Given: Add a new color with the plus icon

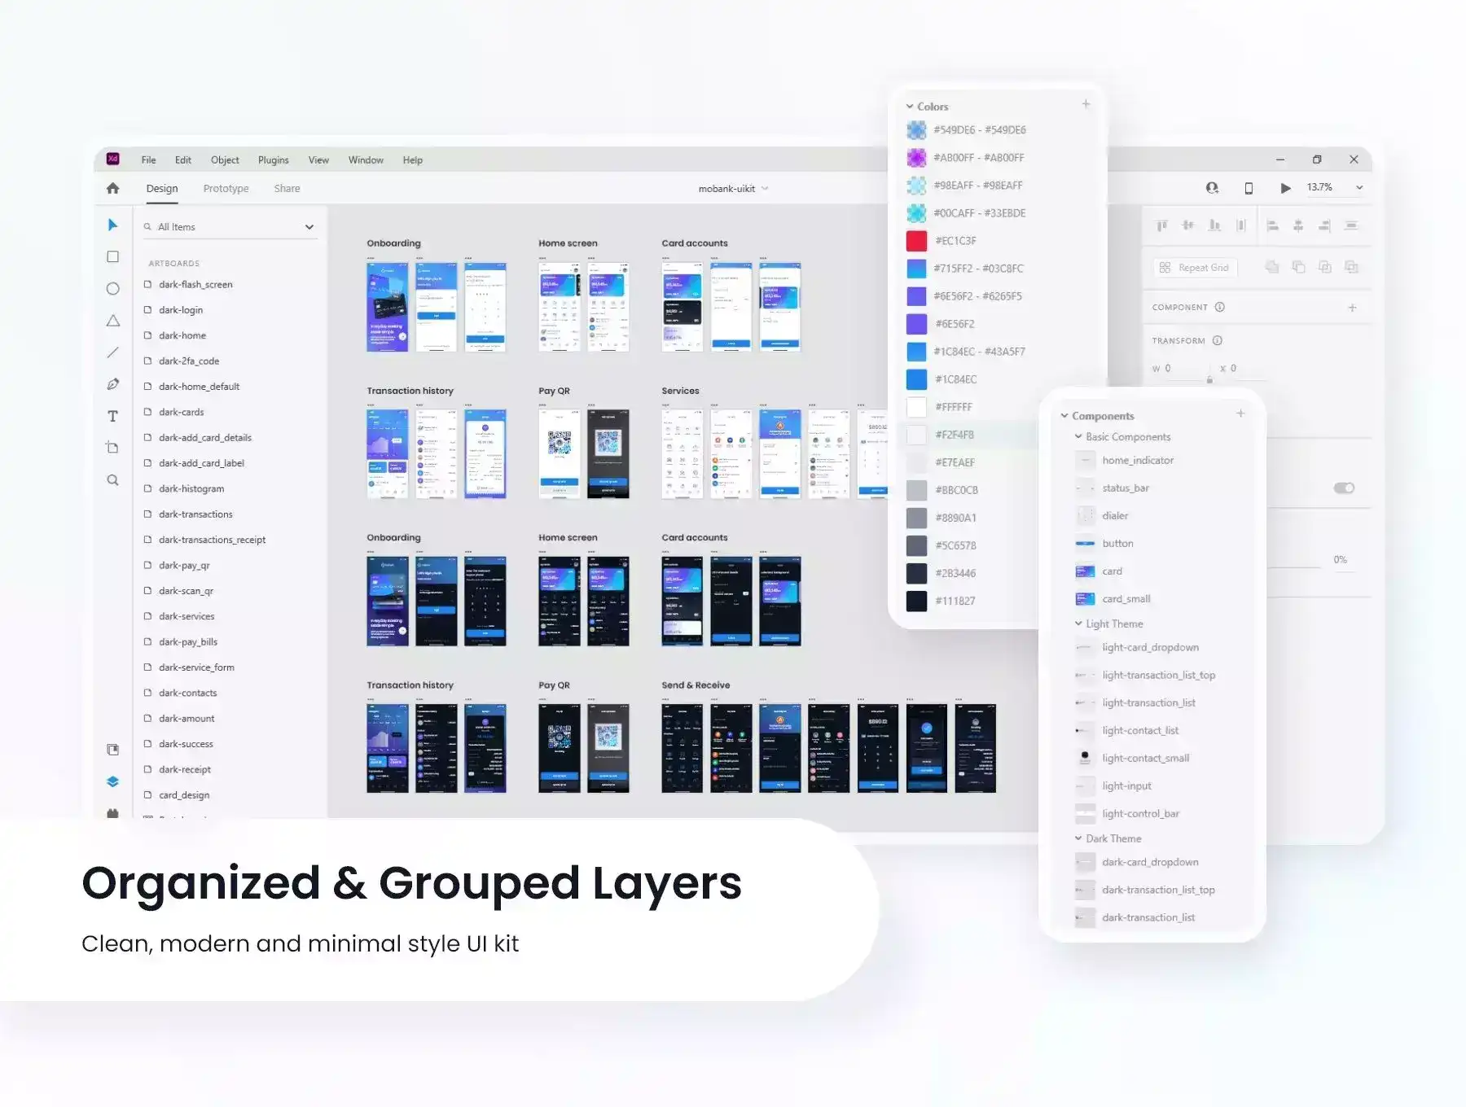Looking at the screenshot, I should [1086, 104].
